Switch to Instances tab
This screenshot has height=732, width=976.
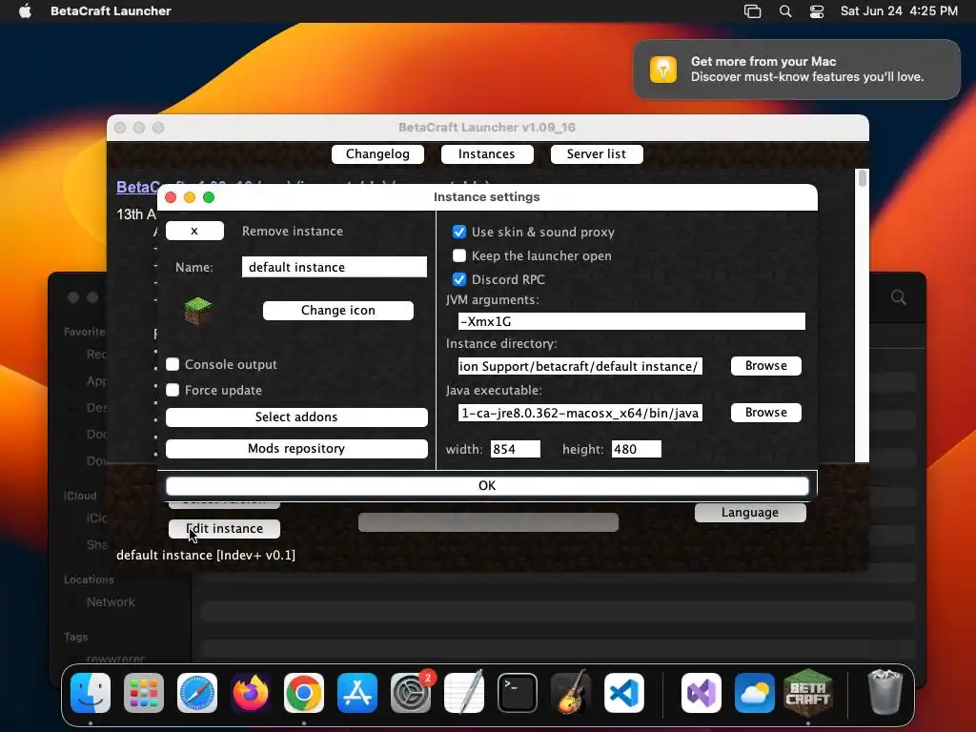[x=487, y=153]
